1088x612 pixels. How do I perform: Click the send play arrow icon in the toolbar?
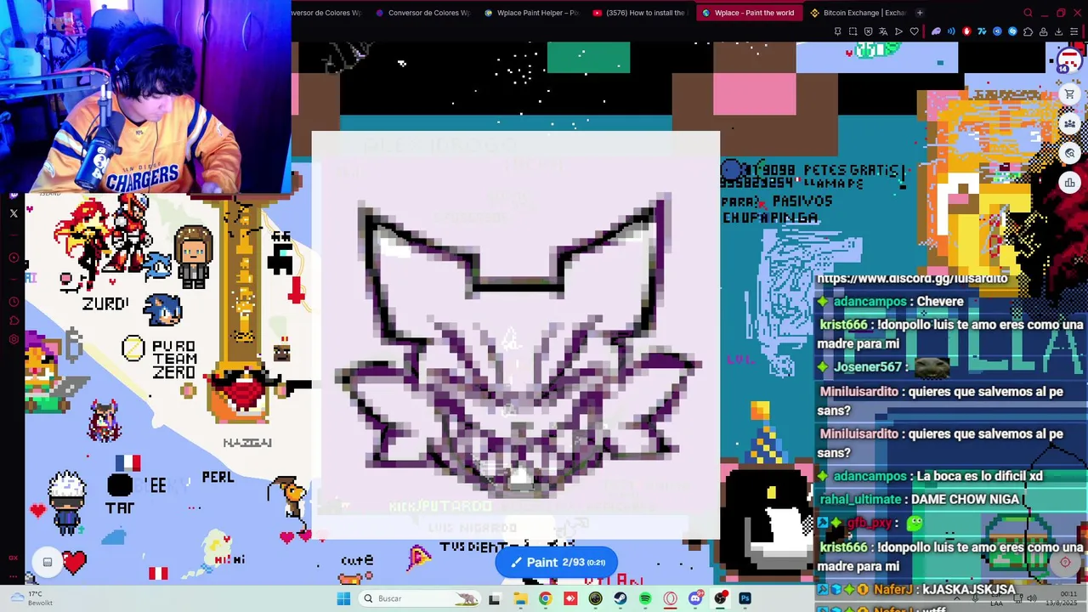click(898, 31)
